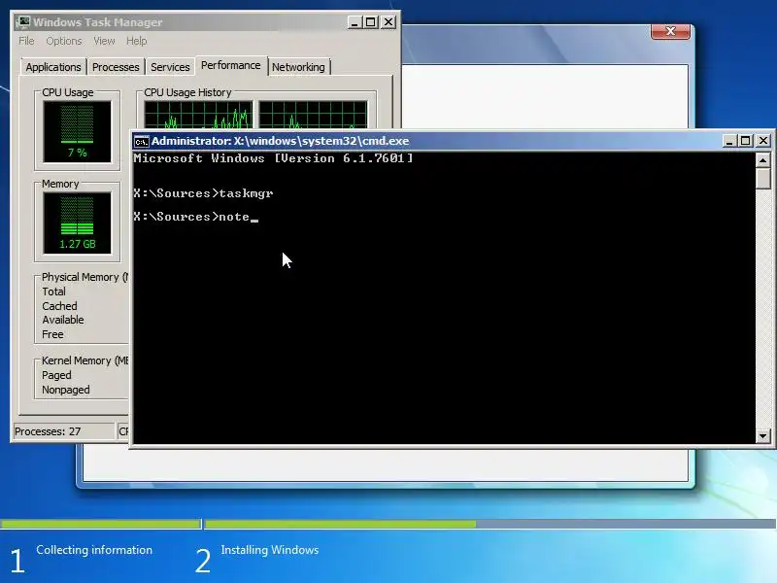The height and width of the screenshot is (583, 777).
Task: Click the Task Manager title bar icon
Action: [x=22, y=22]
